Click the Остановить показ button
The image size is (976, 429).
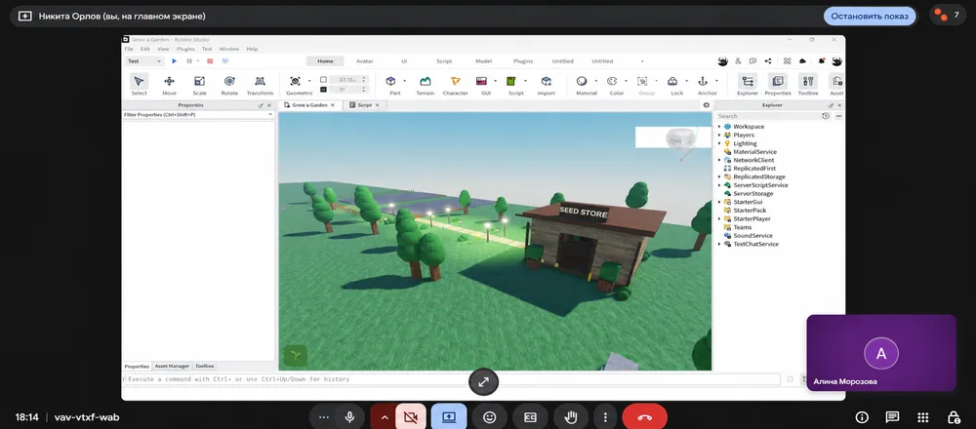click(870, 17)
